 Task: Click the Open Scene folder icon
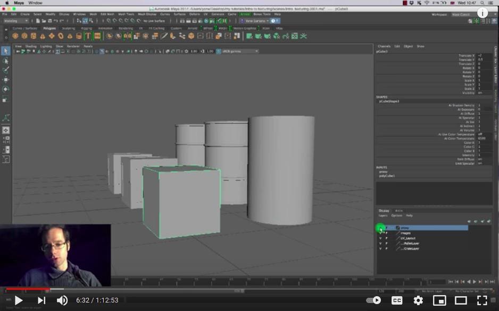click(44, 21)
